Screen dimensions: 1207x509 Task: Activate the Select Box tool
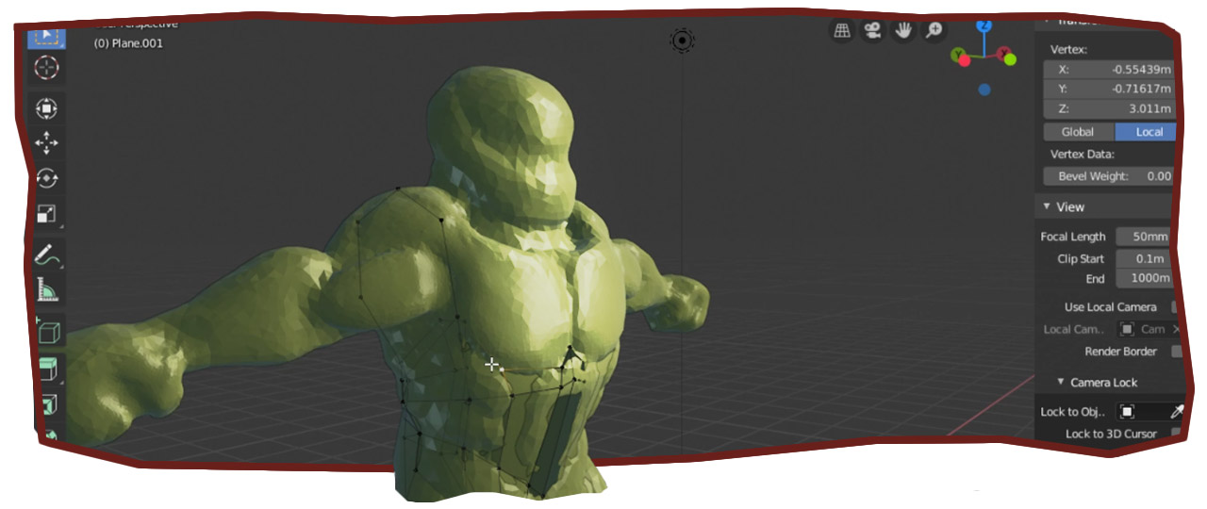click(x=46, y=36)
